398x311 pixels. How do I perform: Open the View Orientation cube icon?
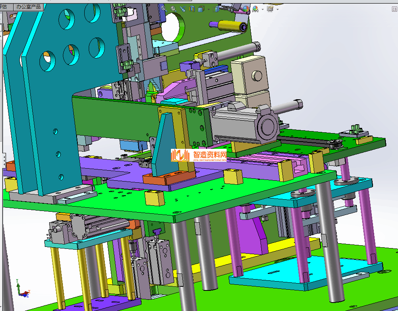coord(201,8)
